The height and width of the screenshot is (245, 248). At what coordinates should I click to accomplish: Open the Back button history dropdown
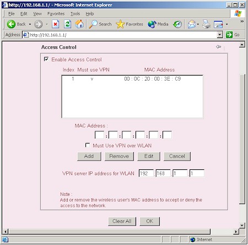coord(30,24)
